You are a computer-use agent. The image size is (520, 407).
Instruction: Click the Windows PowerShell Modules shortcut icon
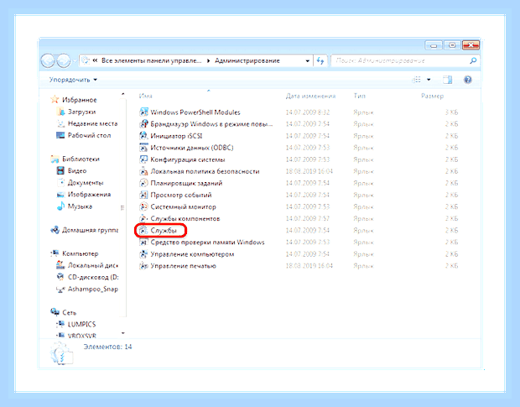143,112
